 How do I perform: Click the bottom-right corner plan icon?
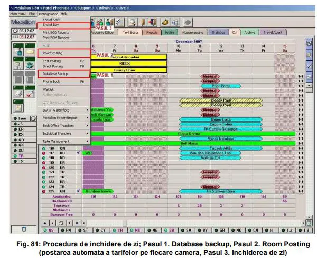[x=309, y=223]
